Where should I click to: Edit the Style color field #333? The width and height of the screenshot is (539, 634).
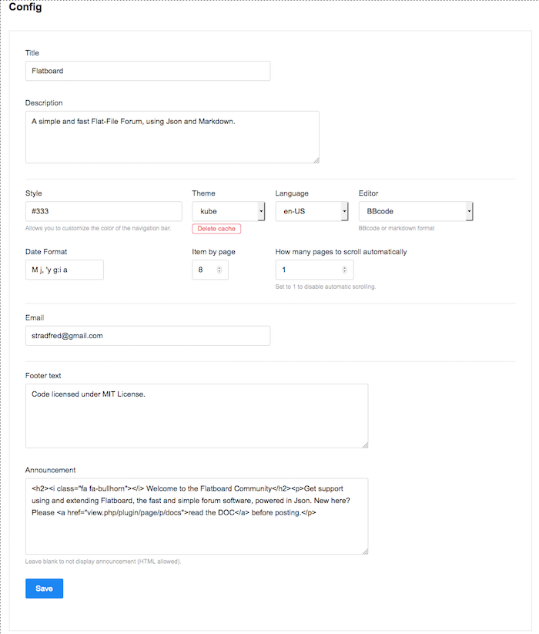[x=103, y=211]
